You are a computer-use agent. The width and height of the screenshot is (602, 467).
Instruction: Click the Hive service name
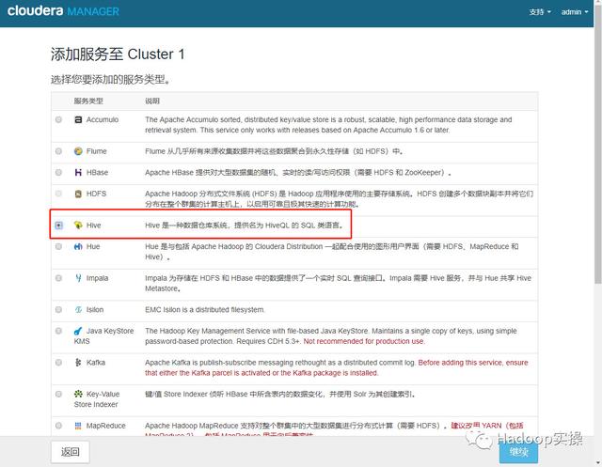tap(94, 226)
